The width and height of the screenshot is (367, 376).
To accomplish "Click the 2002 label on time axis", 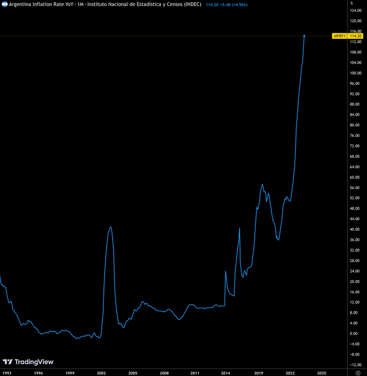I will coord(101,373).
